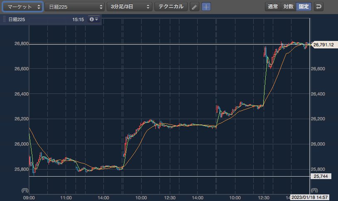The height and width of the screenshot is (201, 338).
Task: Select the pencil drawing tool
Action: coord(194,7)
